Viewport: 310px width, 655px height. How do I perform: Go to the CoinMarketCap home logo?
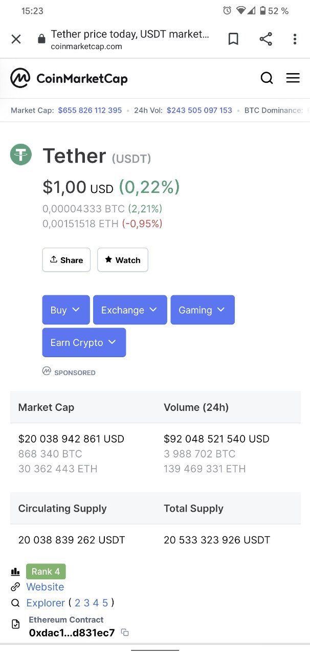pos(69,78)
